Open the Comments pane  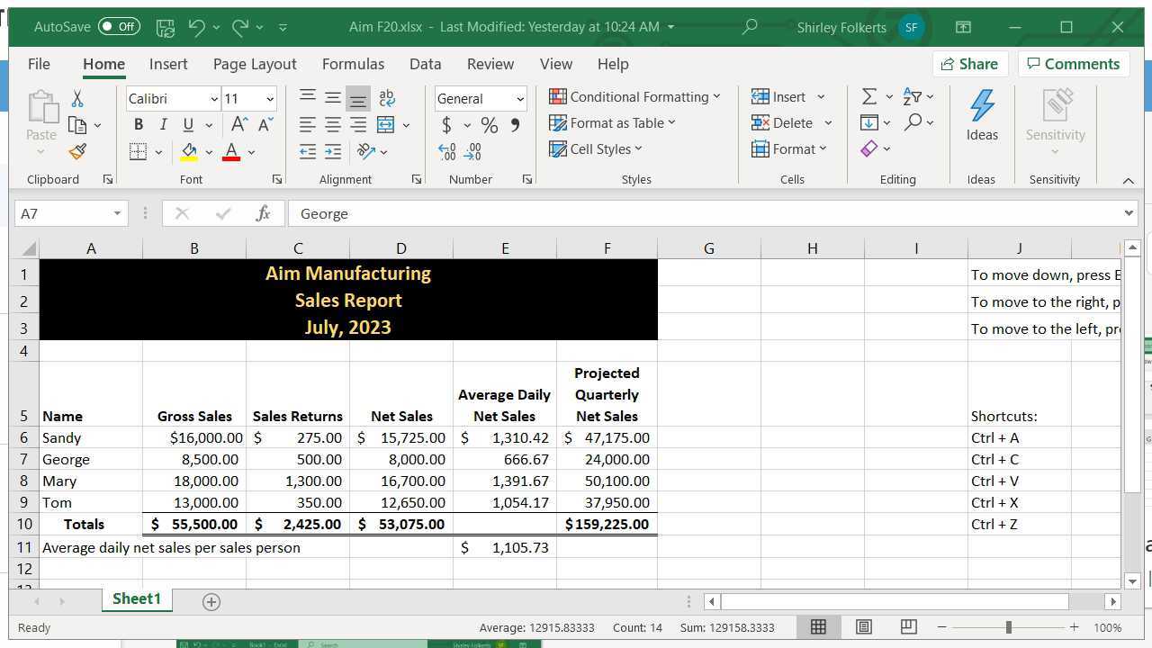click(1074, 64)
